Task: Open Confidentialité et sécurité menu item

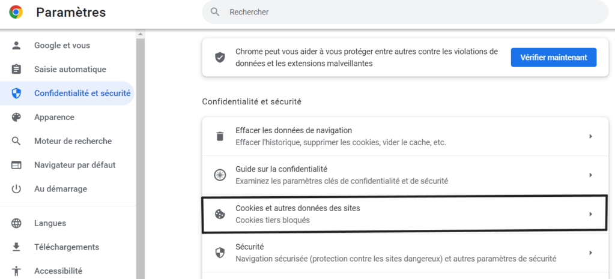Action: (67, 93)
